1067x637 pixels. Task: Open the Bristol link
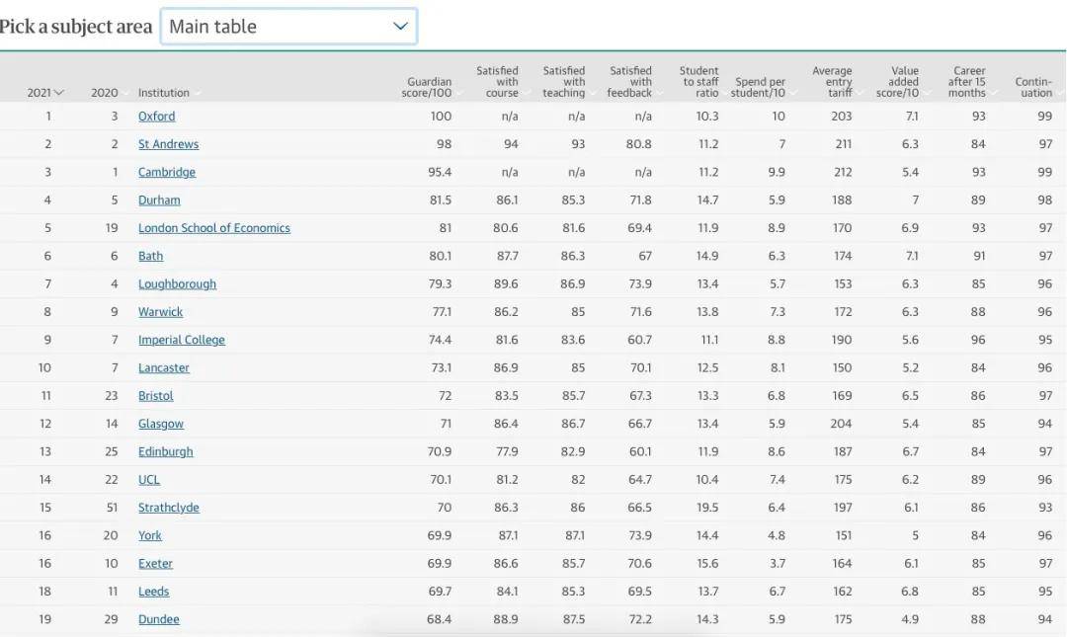click(x=156, y=395)
